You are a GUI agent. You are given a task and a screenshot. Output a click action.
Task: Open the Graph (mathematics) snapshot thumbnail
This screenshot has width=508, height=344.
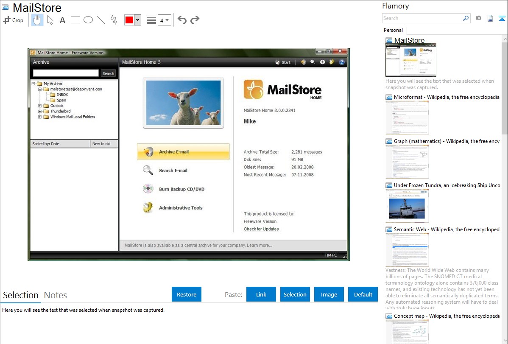point(407,162)
